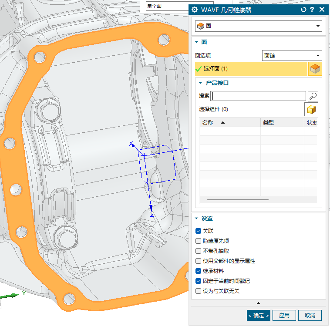
Task: Click the 应用 button
Action: point(284,315)
